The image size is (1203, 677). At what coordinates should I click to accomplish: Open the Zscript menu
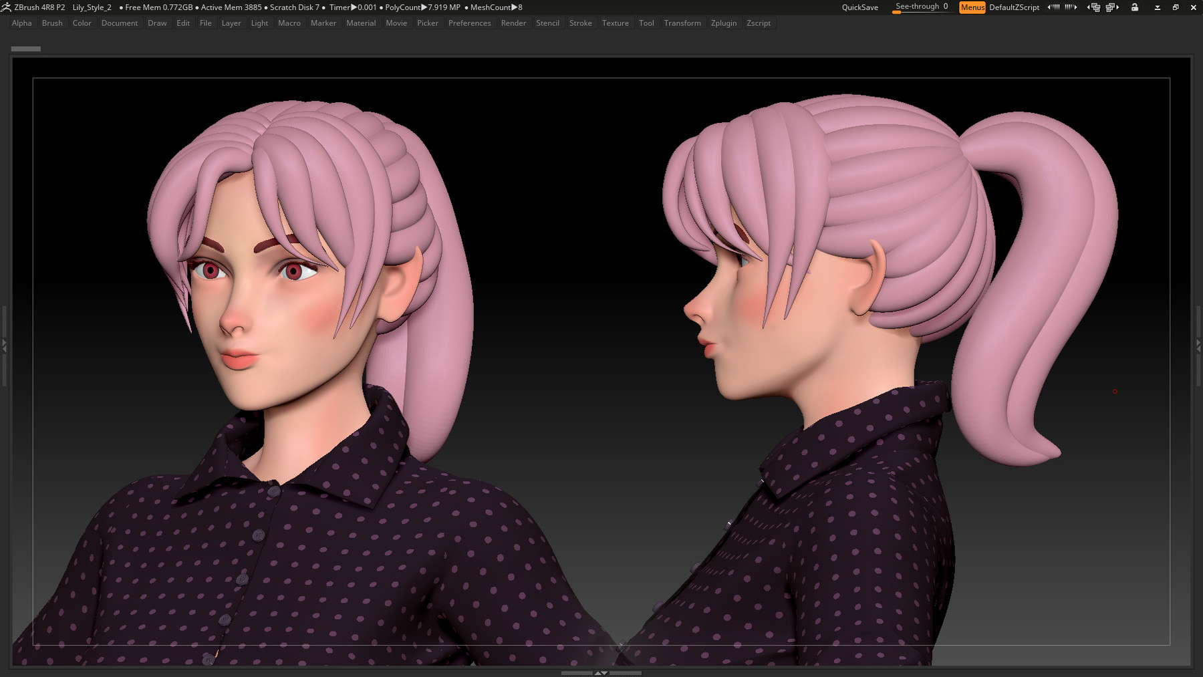(759, 23)
